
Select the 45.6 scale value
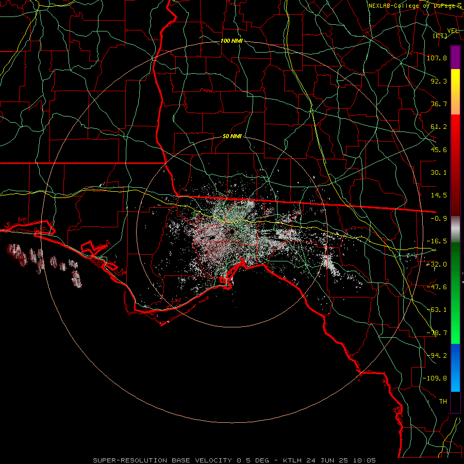click(x=439, y=150)
